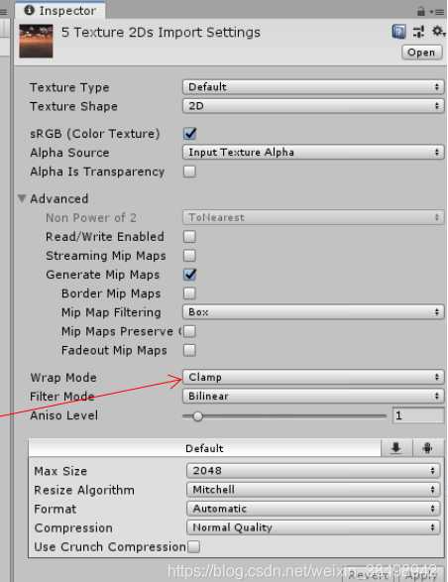Open the Wrap Mode Clamp dropdown

(313, 377)
